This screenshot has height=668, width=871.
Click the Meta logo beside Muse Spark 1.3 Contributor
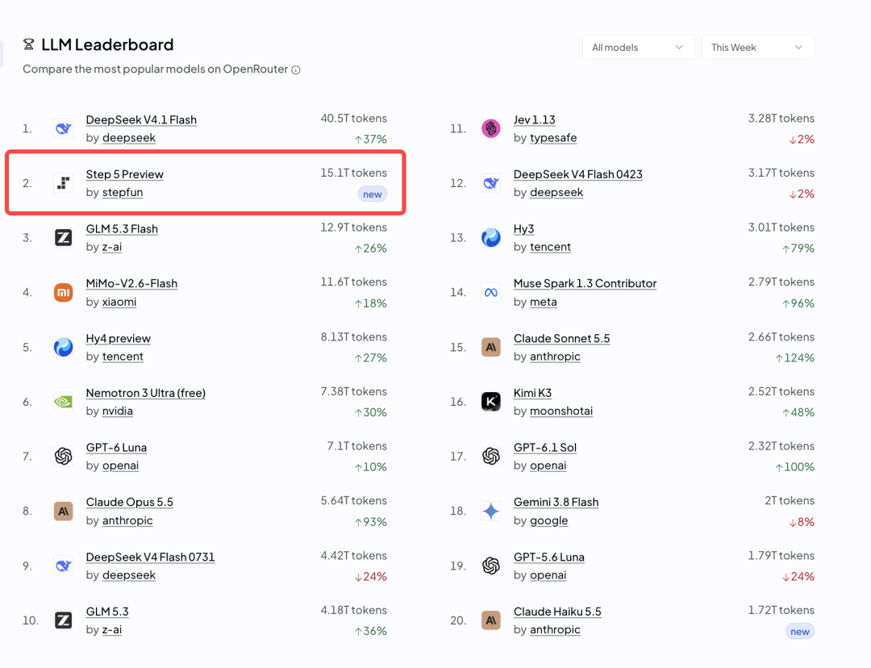pyautogui.click(x=491, y=292)
